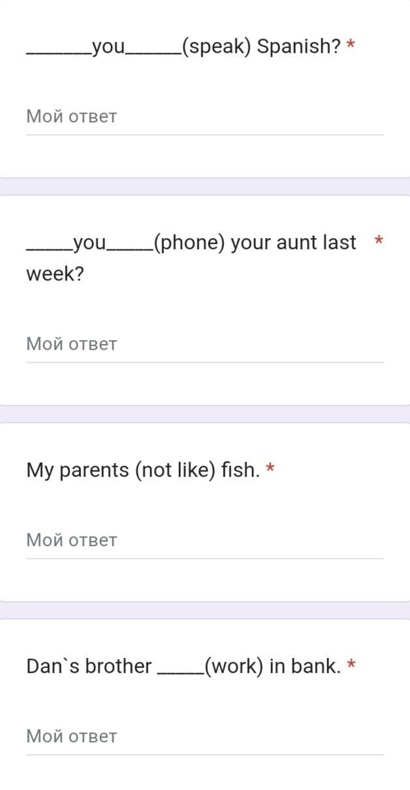Click the word "week?" on the second line
The width and height of the screenshot is (410, 790).
click(55, 275)
